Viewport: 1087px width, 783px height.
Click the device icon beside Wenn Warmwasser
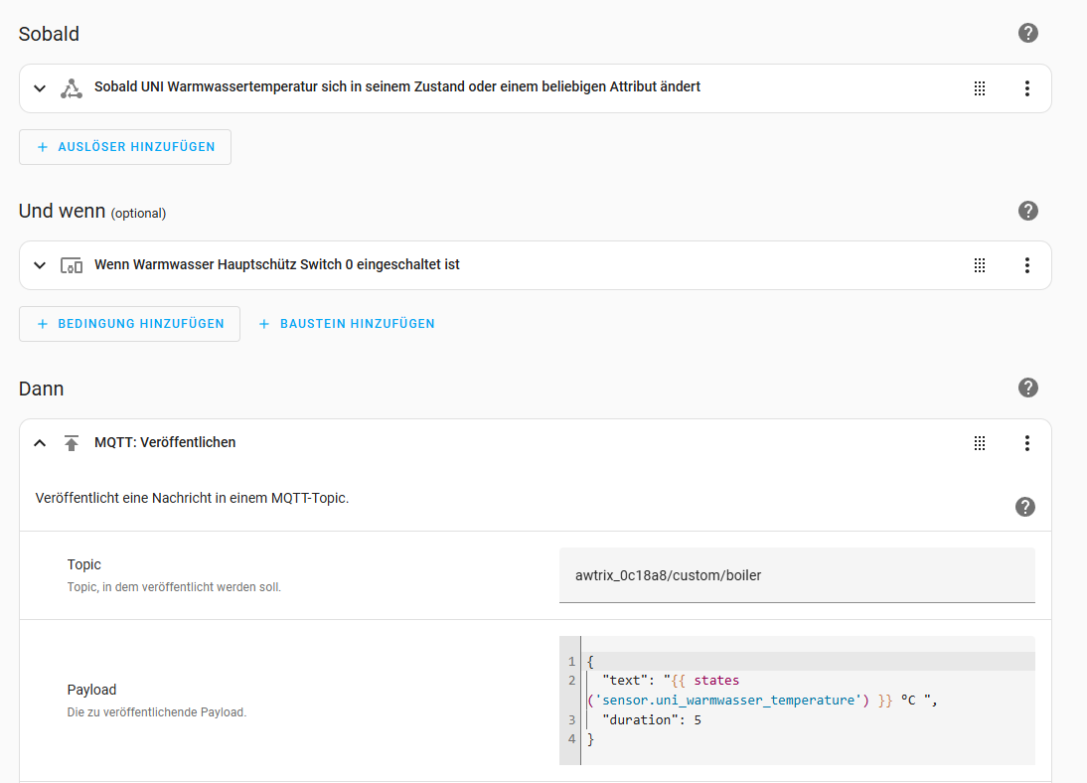click(x=72, y=265)
